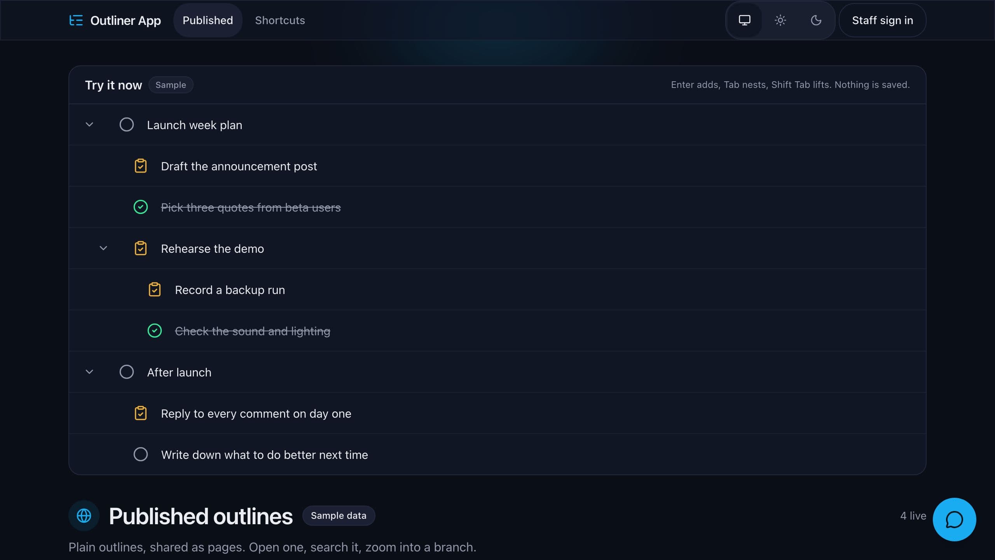Click the Sample data badge
Screen dimensions: 995x560
[x=339, y=516]
